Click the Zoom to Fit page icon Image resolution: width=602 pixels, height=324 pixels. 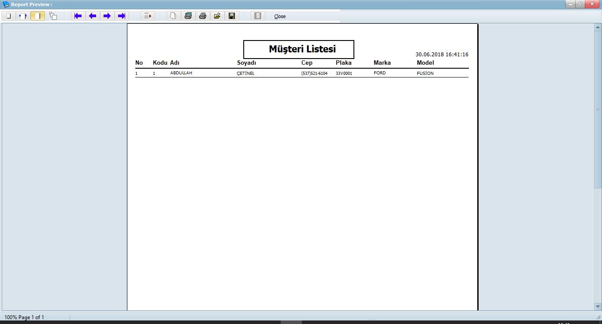point(8,16)
